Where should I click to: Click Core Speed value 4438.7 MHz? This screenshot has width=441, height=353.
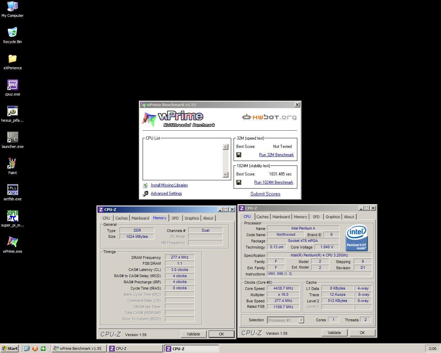click(284, 289)
